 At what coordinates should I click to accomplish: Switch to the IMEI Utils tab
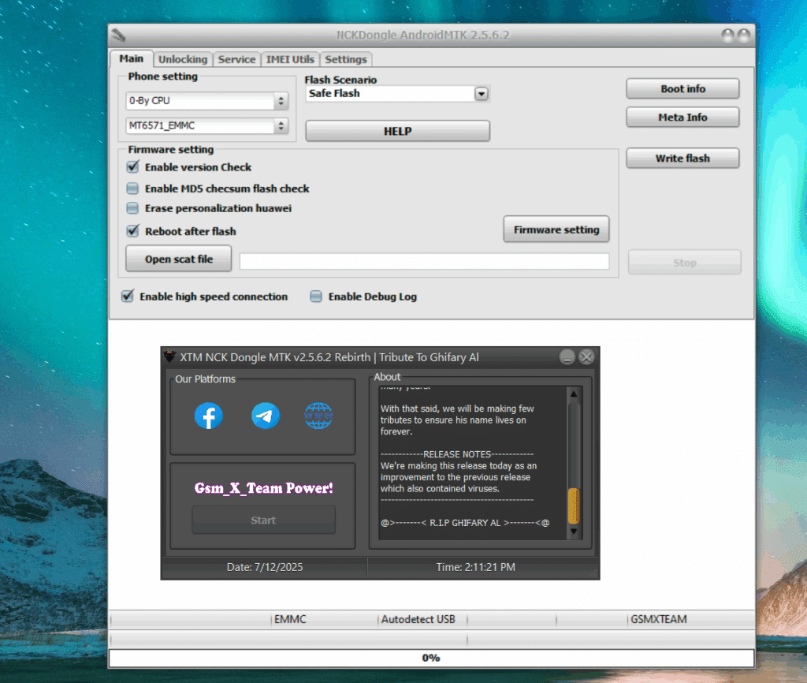(290, 59)
